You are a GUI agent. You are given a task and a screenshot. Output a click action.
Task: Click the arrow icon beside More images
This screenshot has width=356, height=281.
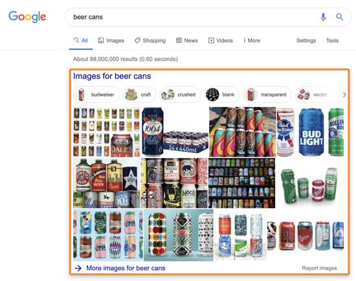pyautogui.click(x=78, y=268)
